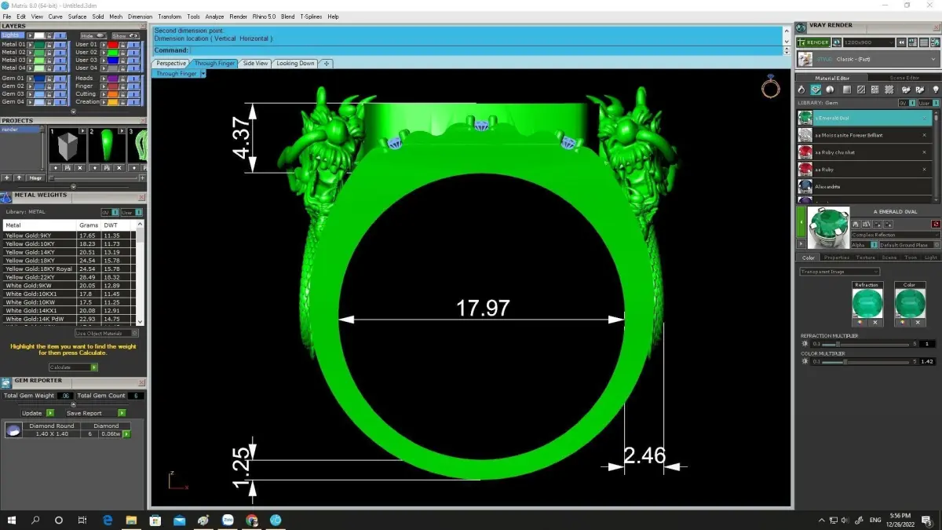Select the sphere material category icon
The image size is (942, 530).
830,90
